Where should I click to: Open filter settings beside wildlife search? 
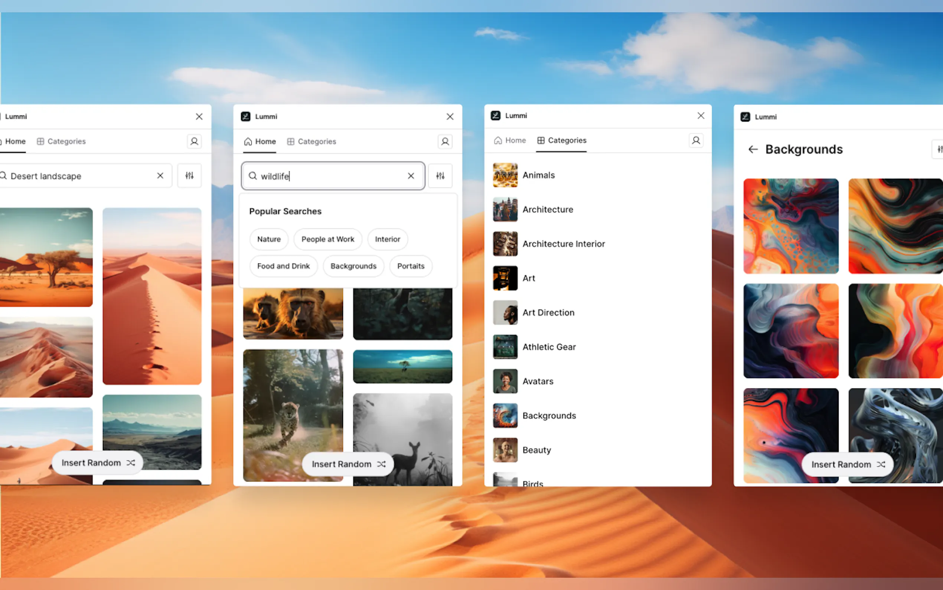440,176
